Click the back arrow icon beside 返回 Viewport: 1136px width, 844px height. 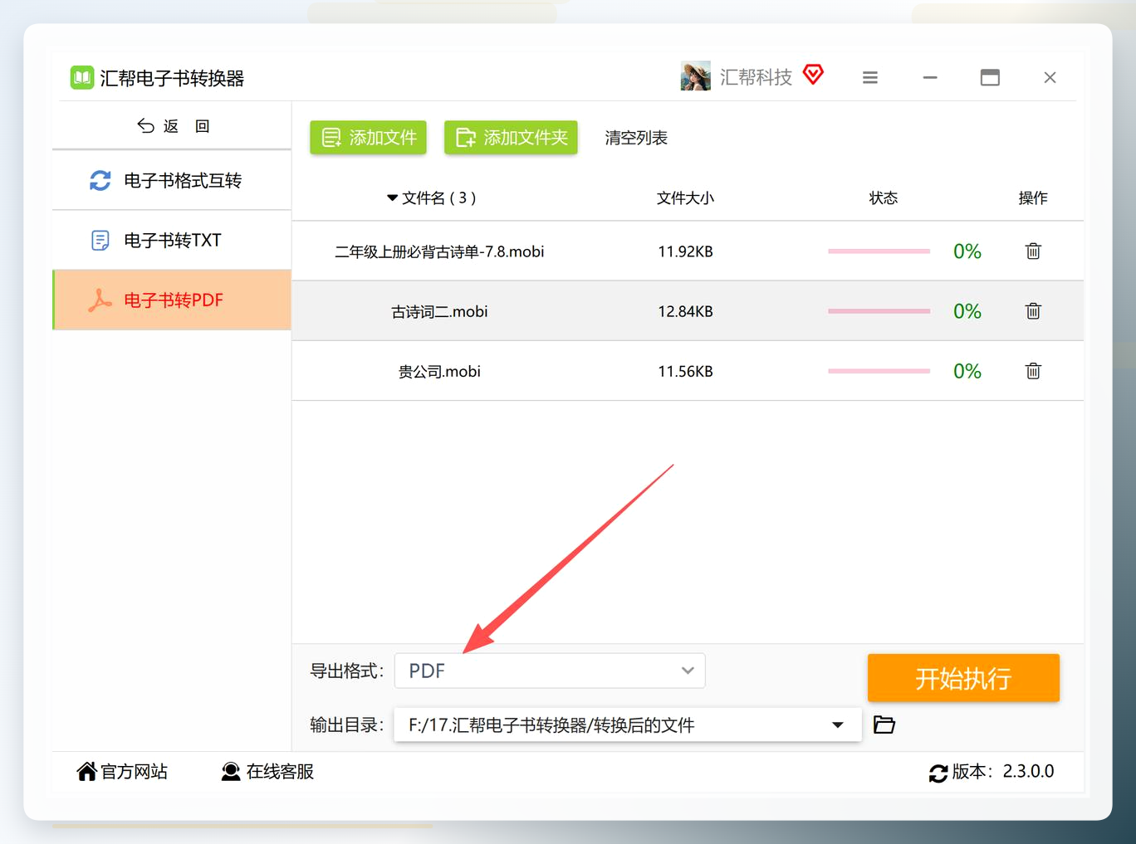[146, 126]
